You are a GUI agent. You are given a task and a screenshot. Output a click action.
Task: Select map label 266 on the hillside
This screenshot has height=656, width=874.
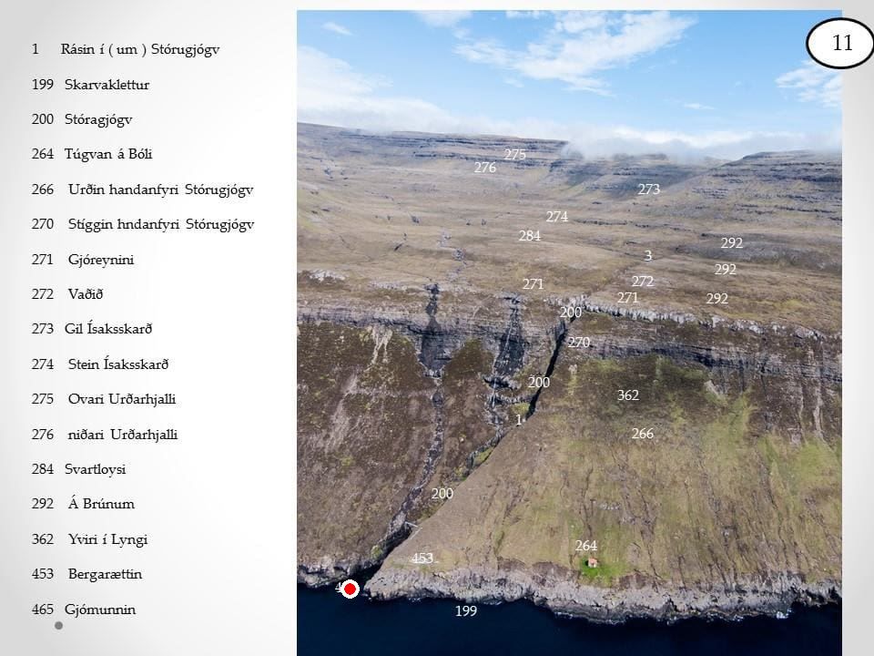tap(642, 434)
